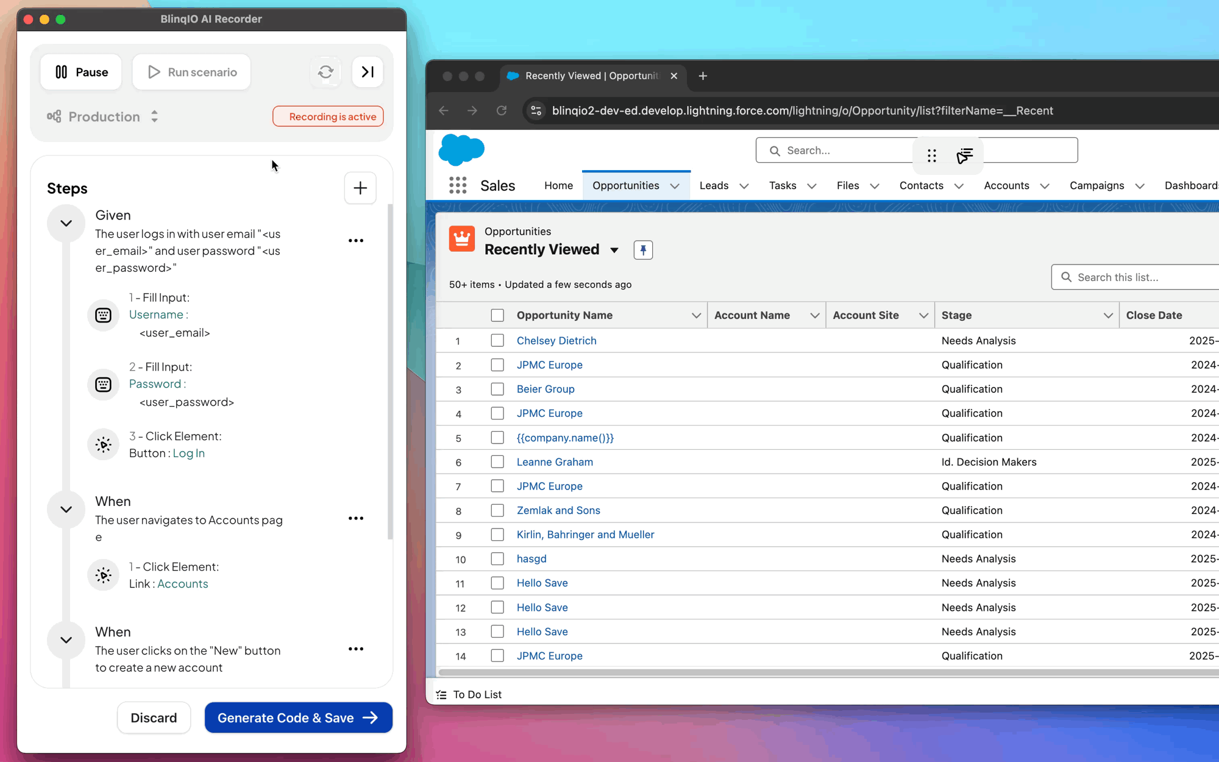This screenshot has height=762, width=1219.
Task: Click the Opportunities crown icon
Action: click(x=462, y=238)
